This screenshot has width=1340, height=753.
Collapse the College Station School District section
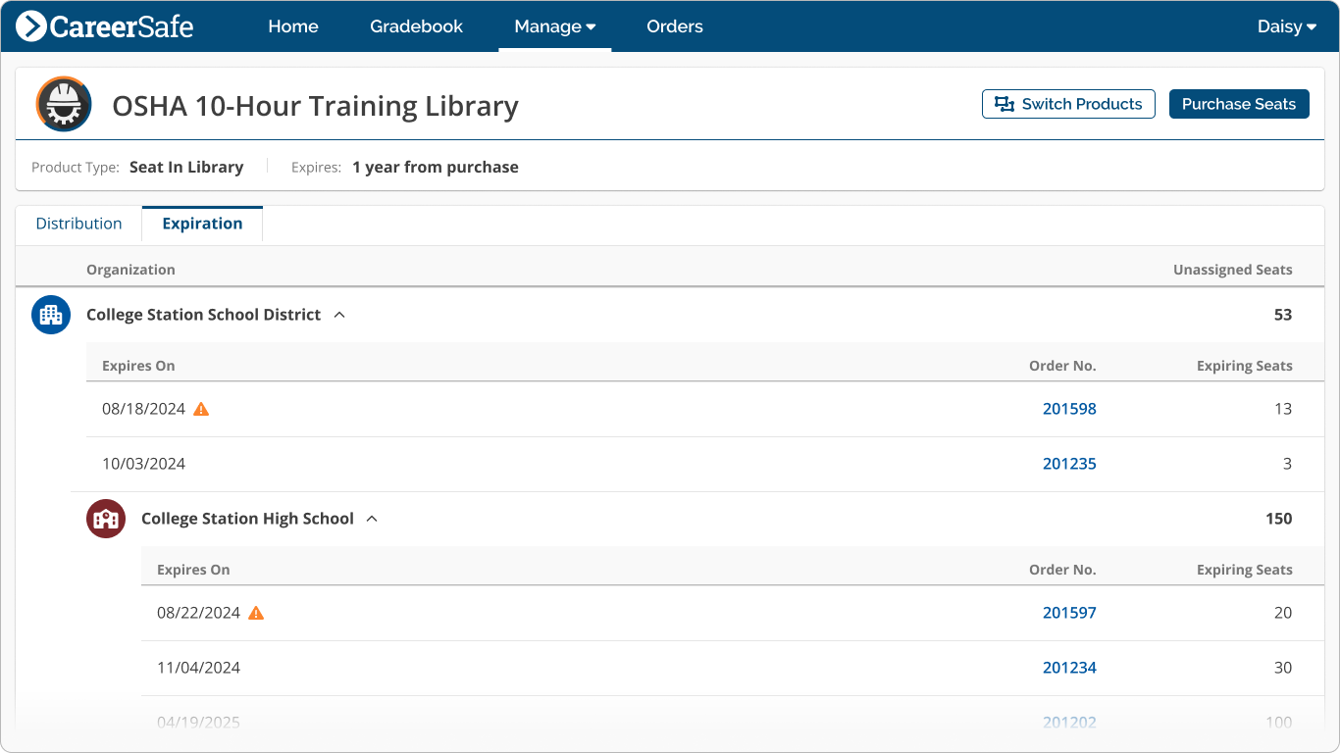point(339,314)
